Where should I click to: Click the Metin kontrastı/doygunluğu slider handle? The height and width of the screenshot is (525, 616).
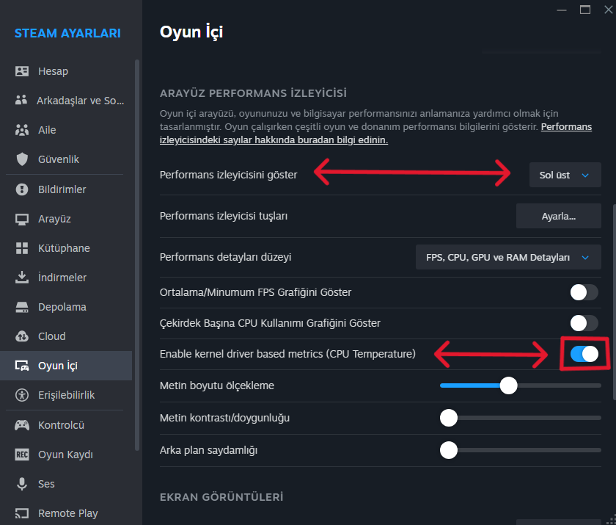click(449, 418)
